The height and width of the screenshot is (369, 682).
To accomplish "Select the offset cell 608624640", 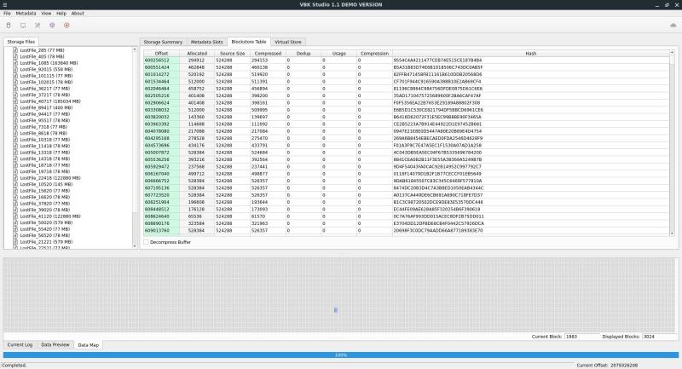I will coord(161,216).
